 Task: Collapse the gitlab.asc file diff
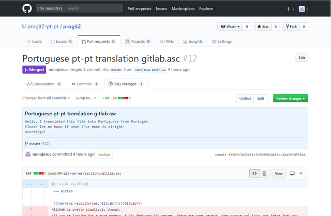coord(301,174)
